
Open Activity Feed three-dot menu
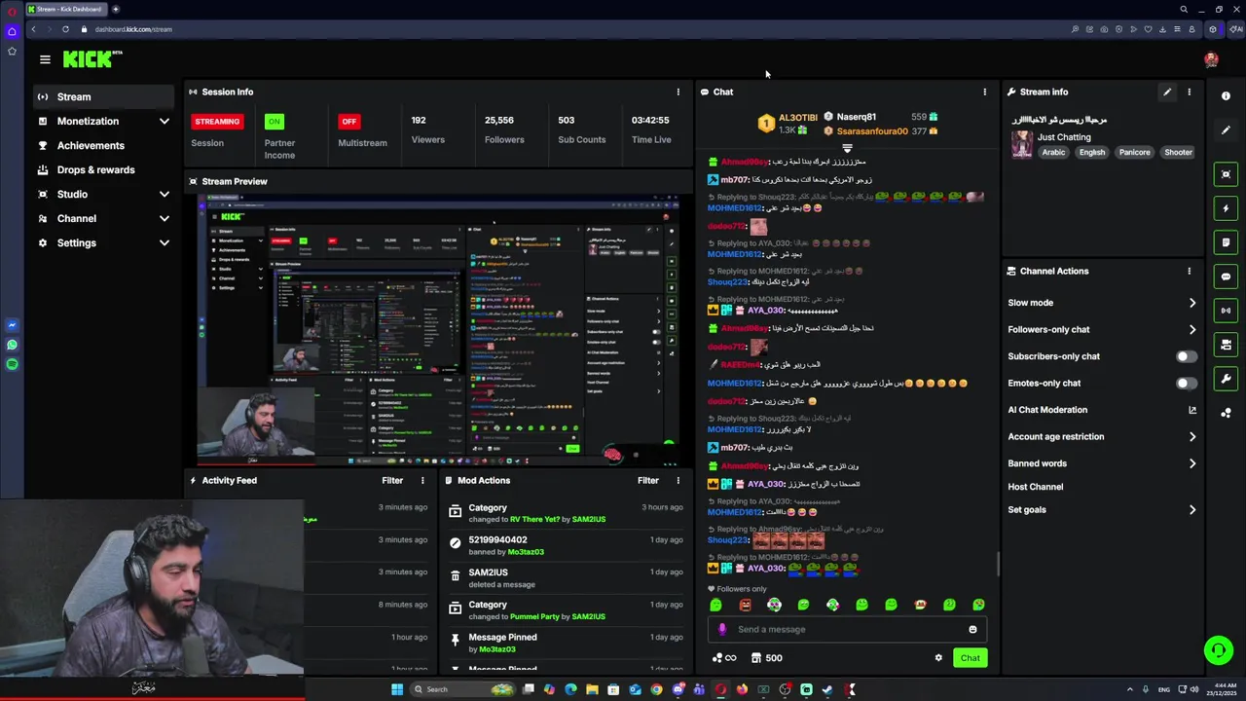(422, 480)
